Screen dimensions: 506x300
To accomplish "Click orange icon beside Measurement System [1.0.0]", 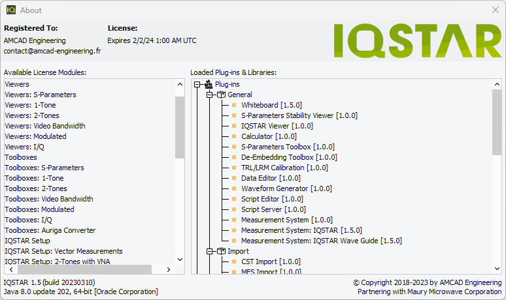I will (x=234, y=220).
